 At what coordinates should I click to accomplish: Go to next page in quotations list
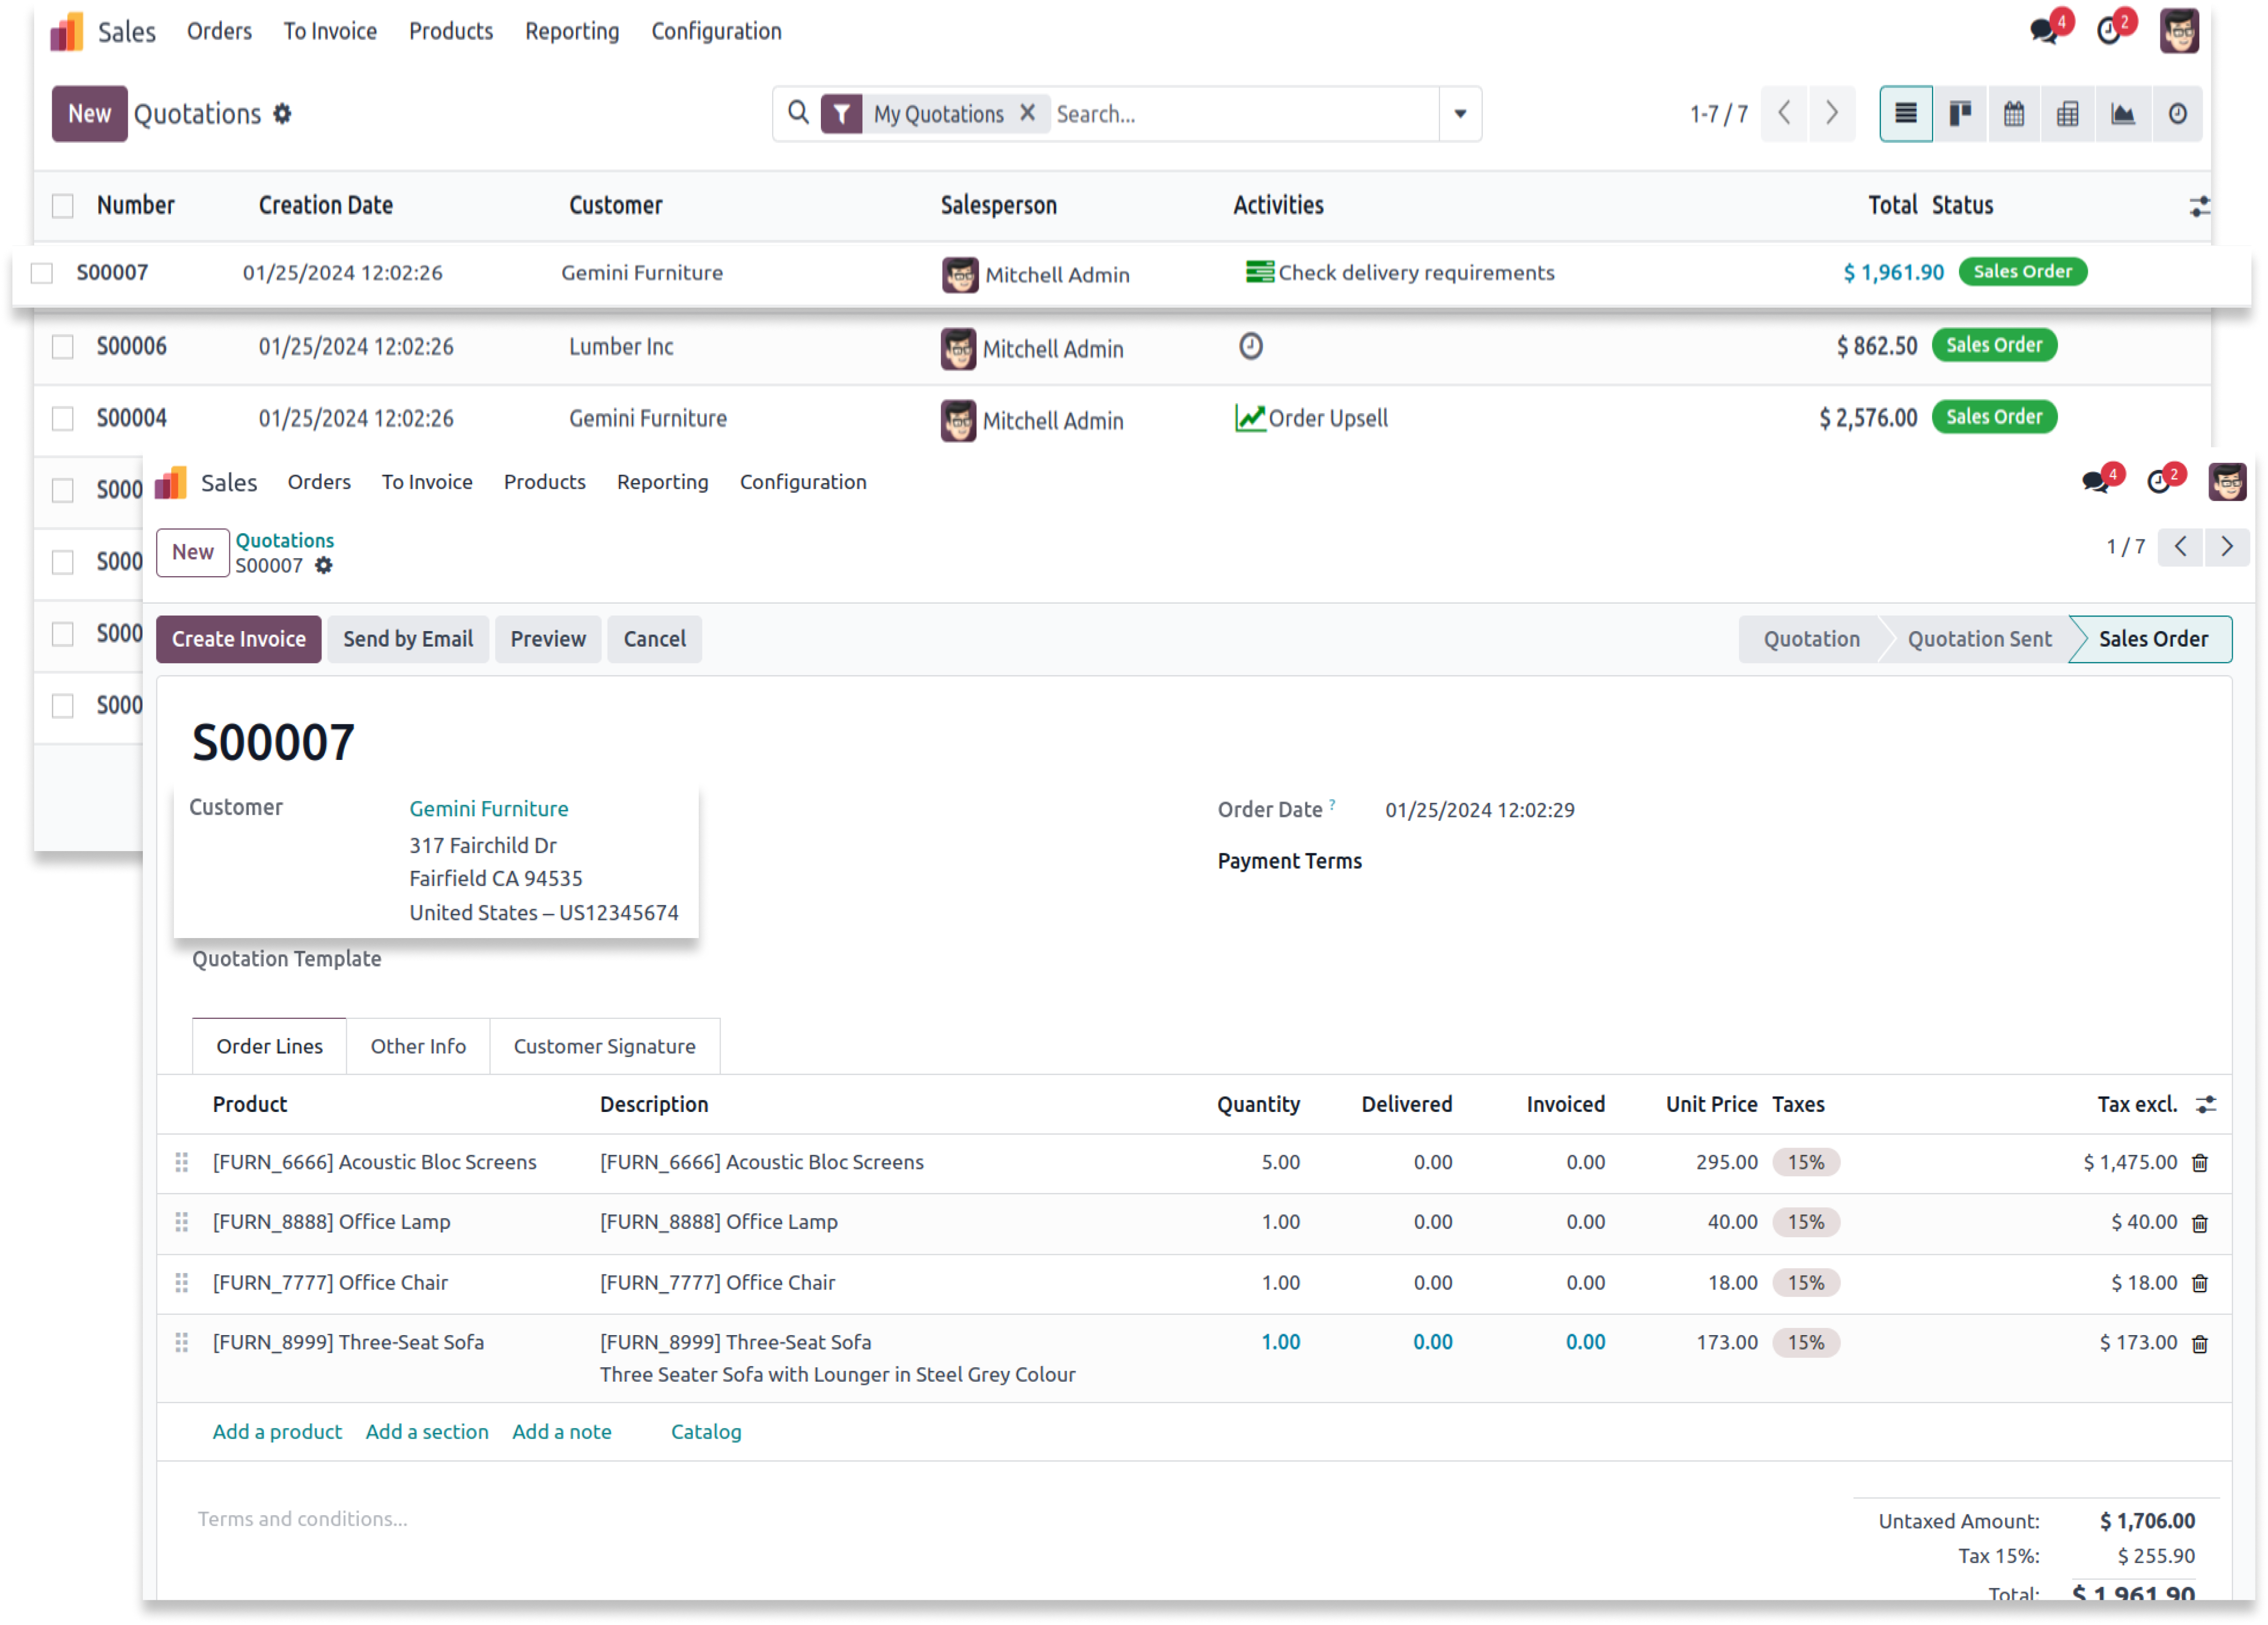(1832, 113)
